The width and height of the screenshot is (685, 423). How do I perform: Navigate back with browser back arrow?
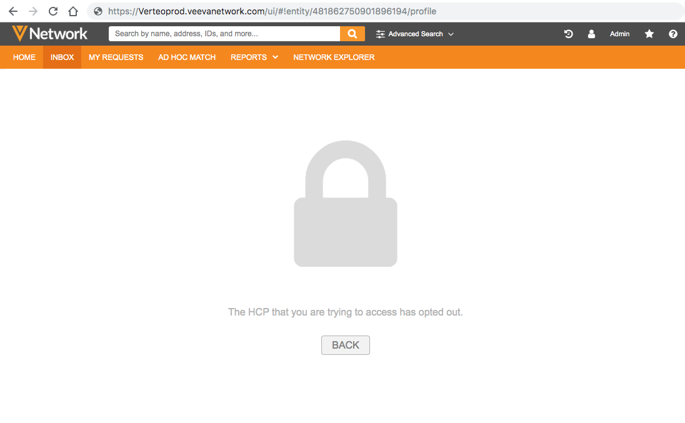(x=13, y=11)
